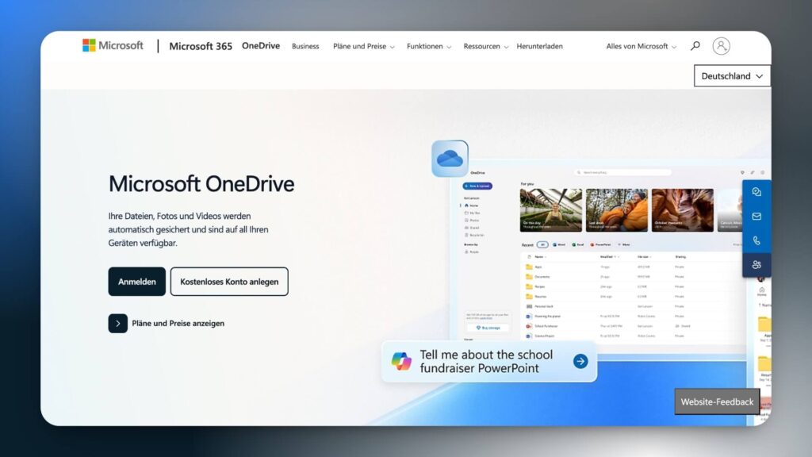Open Pläne und Preise anzeigen link
This screenshot has width=812, height=457.
click(x=178, y=324)
